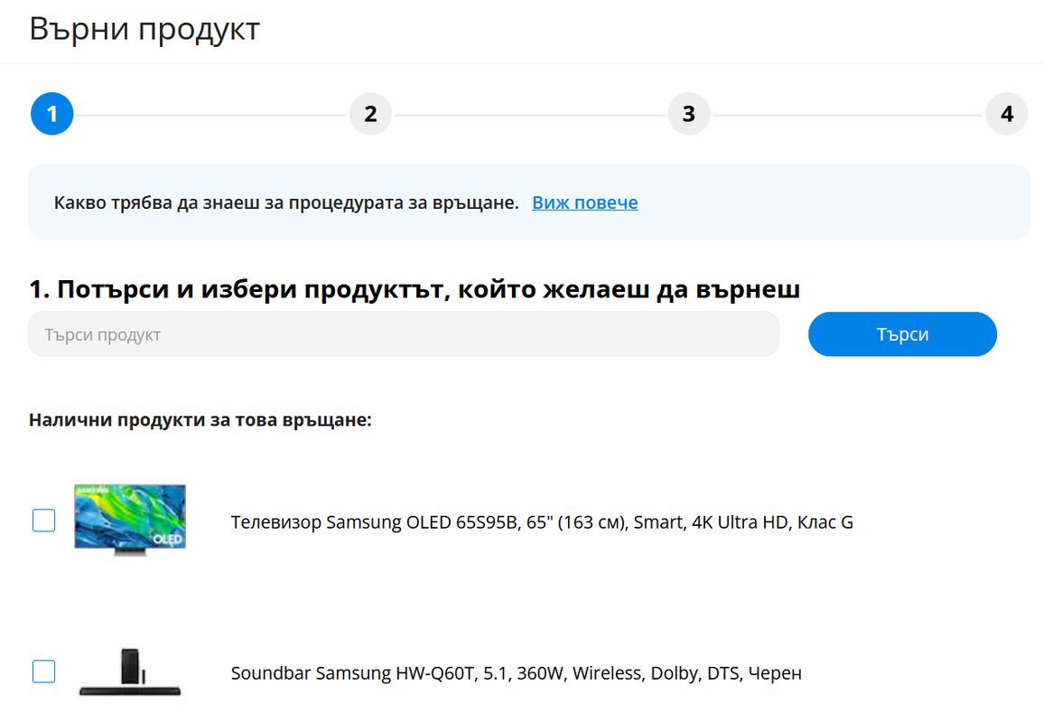Click the 'Върни продукт' page heading

tap(144, 29)
